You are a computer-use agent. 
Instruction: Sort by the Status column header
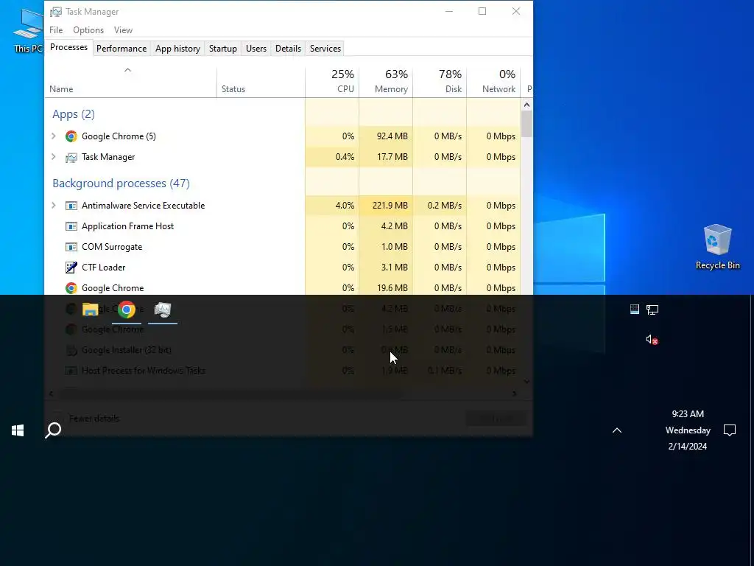point(261,82)
